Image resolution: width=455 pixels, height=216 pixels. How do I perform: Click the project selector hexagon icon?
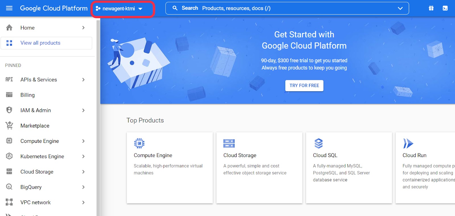pyautogui.click(x=98, y=9)
